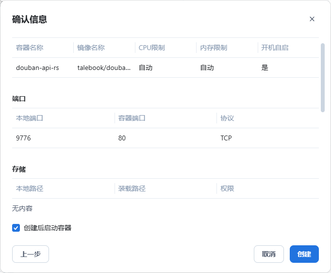Go back with the 上一步 button
Image resolution: width=331 pixels, height=273 pixels.
[x=31, y=254]
